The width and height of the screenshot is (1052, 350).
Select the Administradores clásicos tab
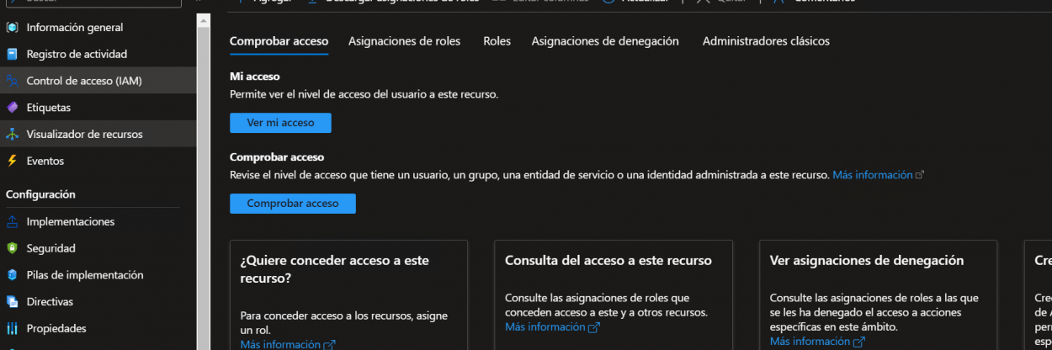766,41
